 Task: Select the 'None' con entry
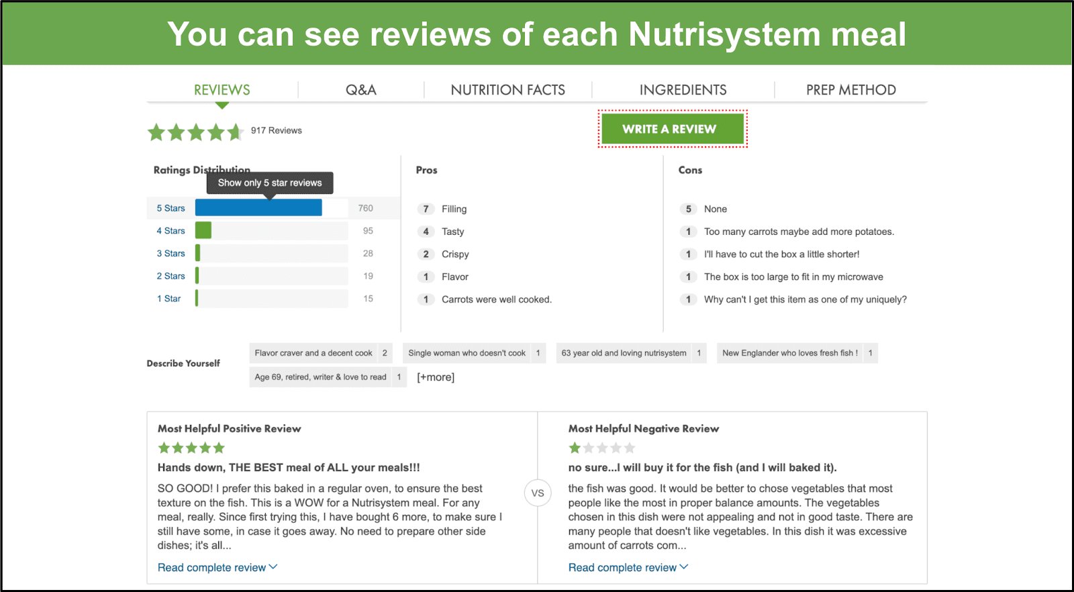point(716,209)
